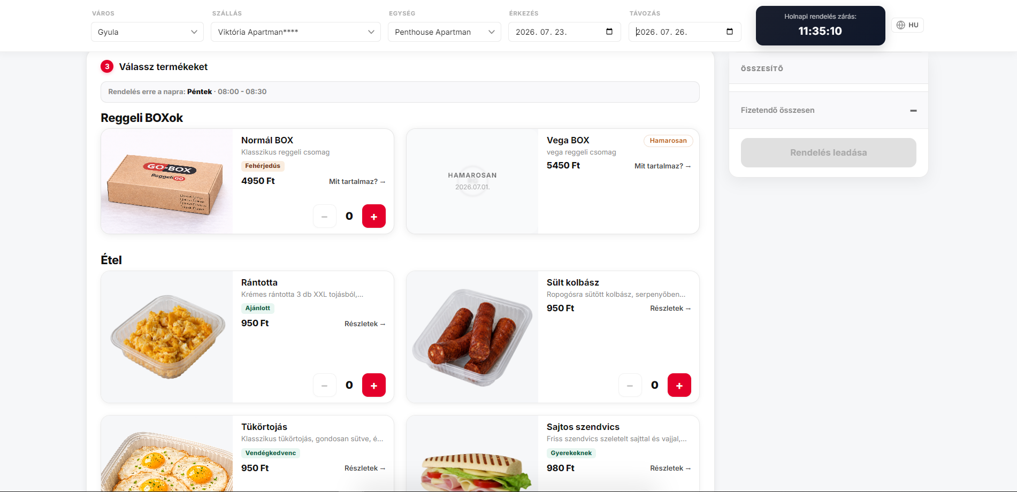Click the Hamarosan badge on Vega BOX
The width and height of the screenshot is (1017, 492).
(668, 141)
